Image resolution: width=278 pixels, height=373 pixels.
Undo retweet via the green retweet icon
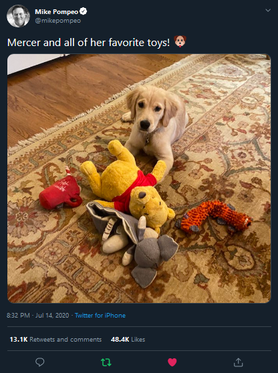coord(106,362)
